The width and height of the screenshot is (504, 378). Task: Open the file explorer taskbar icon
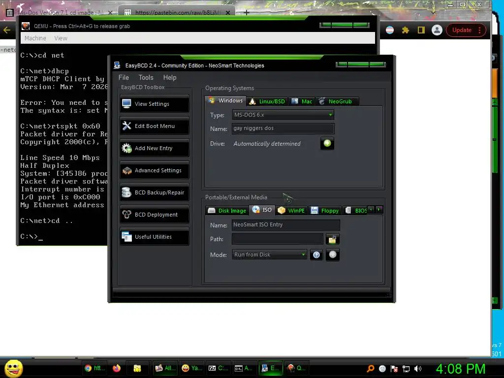(x=137, y=368)
